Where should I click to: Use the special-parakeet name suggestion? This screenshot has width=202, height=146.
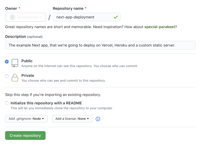pos(160,27)
